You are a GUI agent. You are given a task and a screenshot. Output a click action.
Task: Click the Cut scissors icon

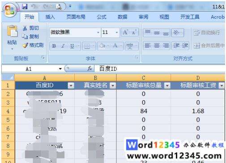click(25, 28)
